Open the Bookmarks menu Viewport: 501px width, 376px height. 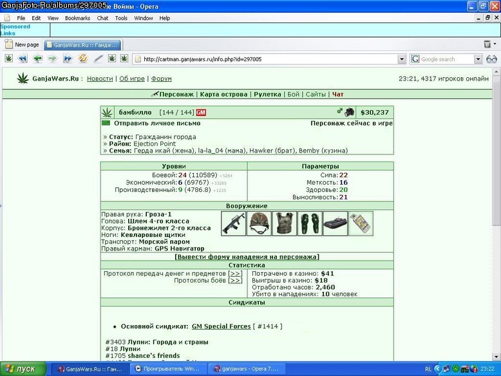pos(78,18)
